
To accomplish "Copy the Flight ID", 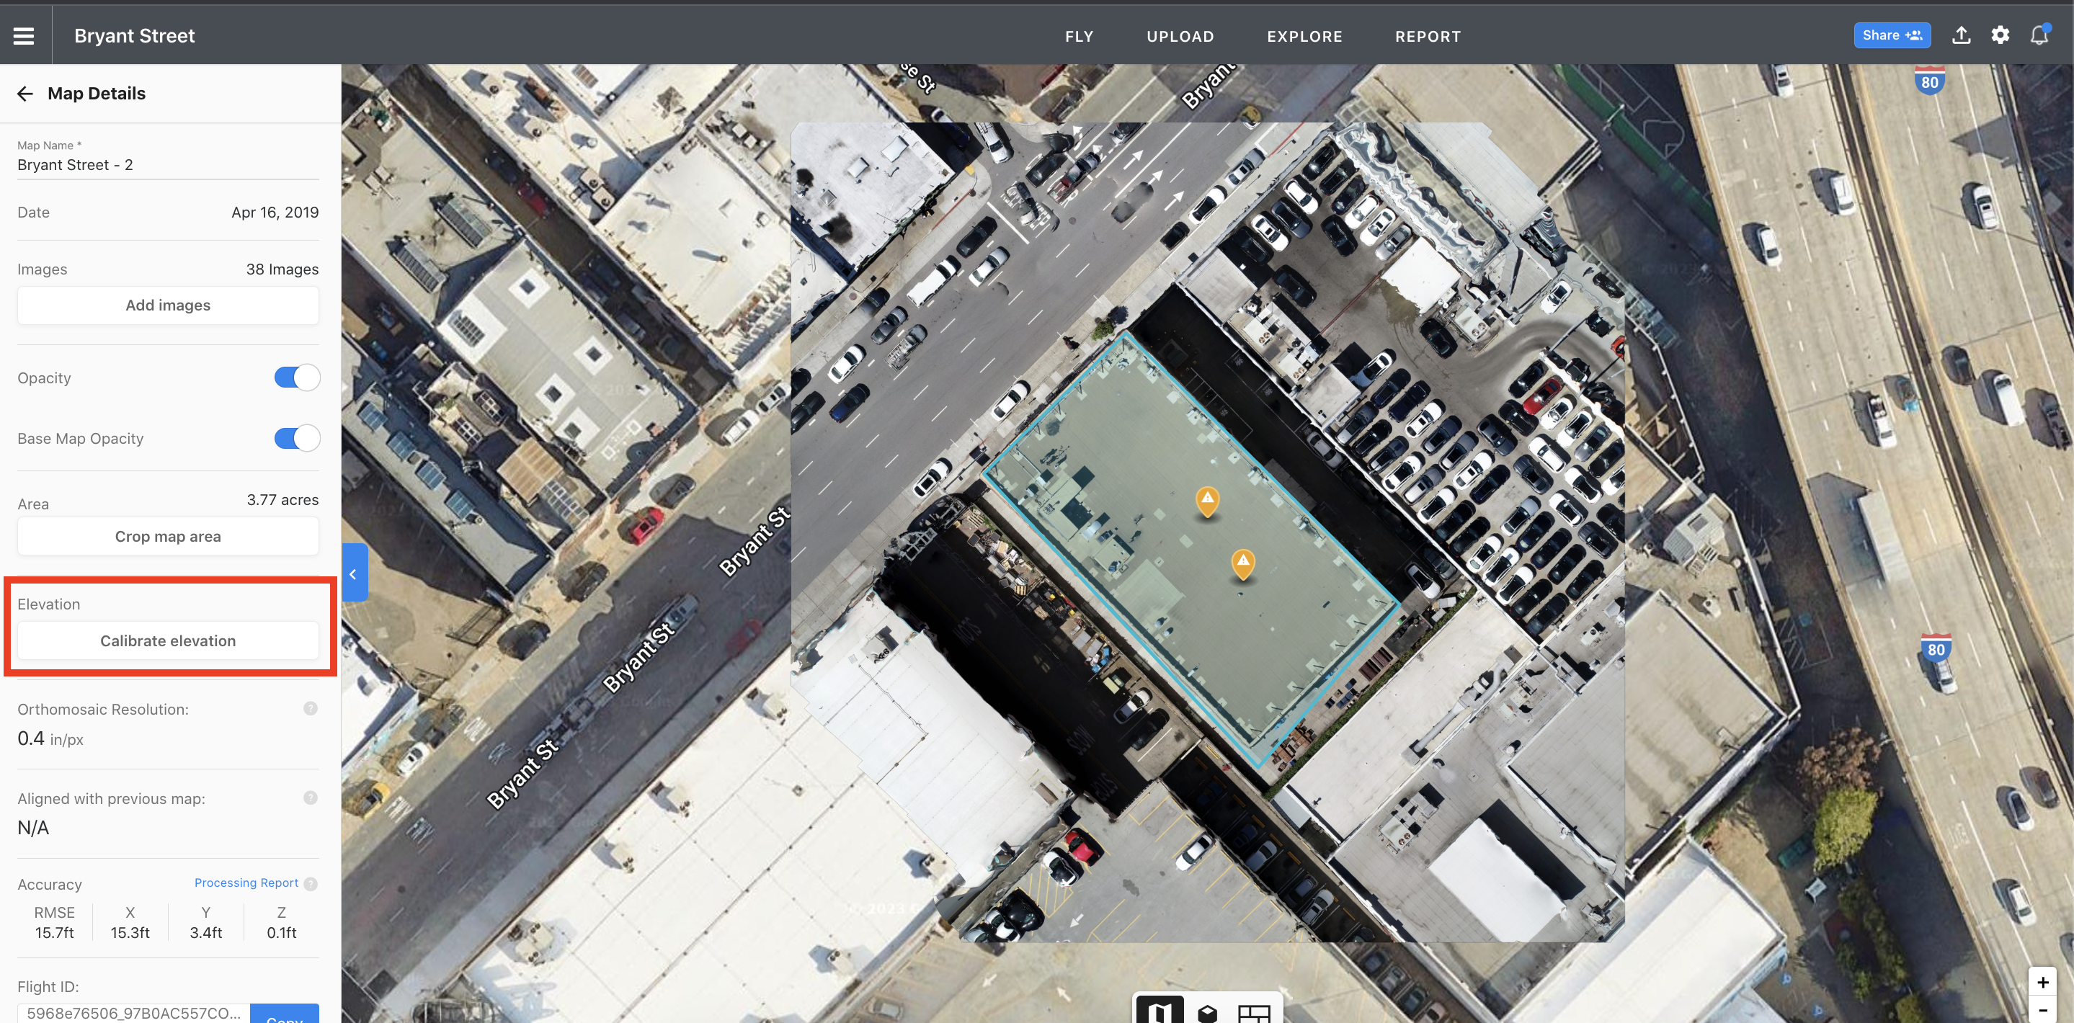I will [x=284, y=1014].
